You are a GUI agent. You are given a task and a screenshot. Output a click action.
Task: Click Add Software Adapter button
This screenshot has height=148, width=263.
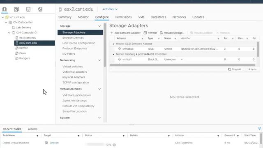click(x=125, y=33)
